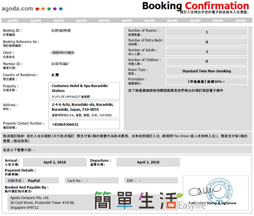Click the Booking Reference No label

[21, 42]
